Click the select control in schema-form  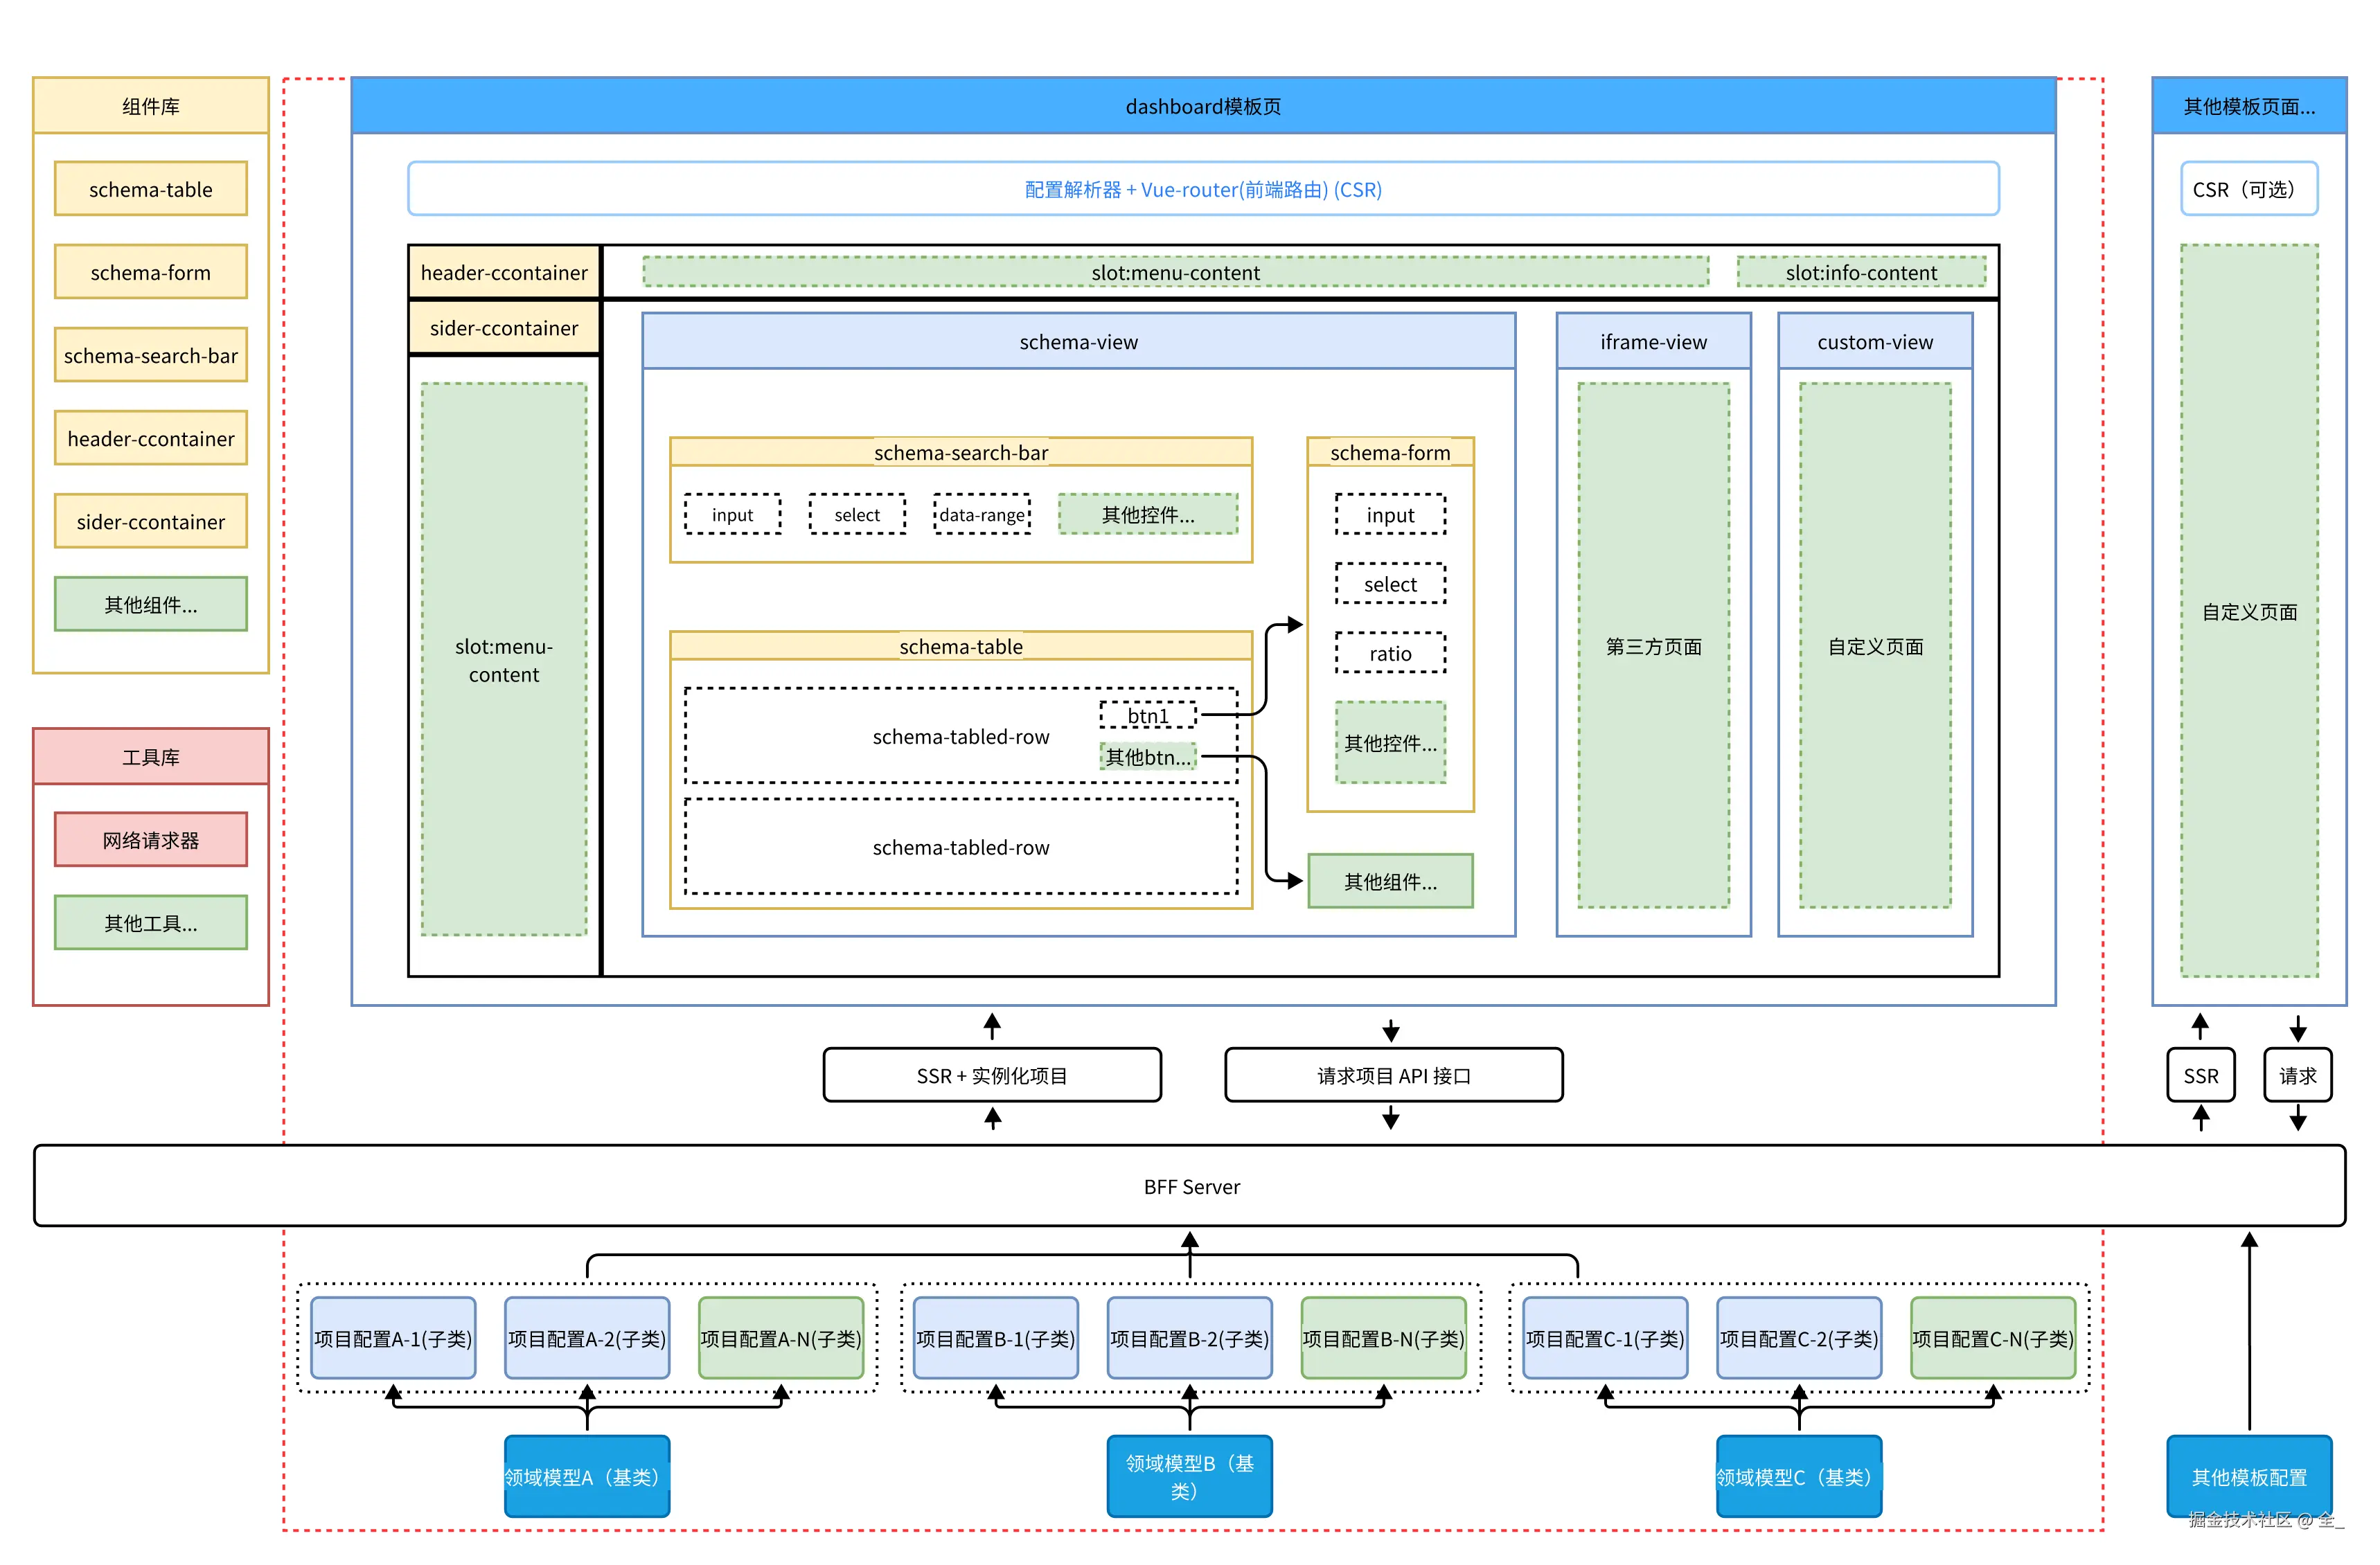click(x=1389, y=584)
